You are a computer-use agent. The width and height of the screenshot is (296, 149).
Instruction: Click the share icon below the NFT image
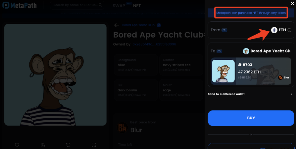coord(43,145)
